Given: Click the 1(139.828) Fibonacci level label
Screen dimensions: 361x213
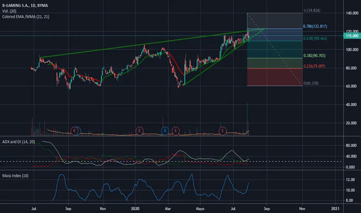Looking at the screenshot, I should click(x=312, y=10).
